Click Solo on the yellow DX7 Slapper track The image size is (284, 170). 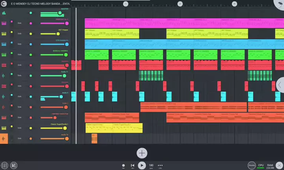[19, 34]
